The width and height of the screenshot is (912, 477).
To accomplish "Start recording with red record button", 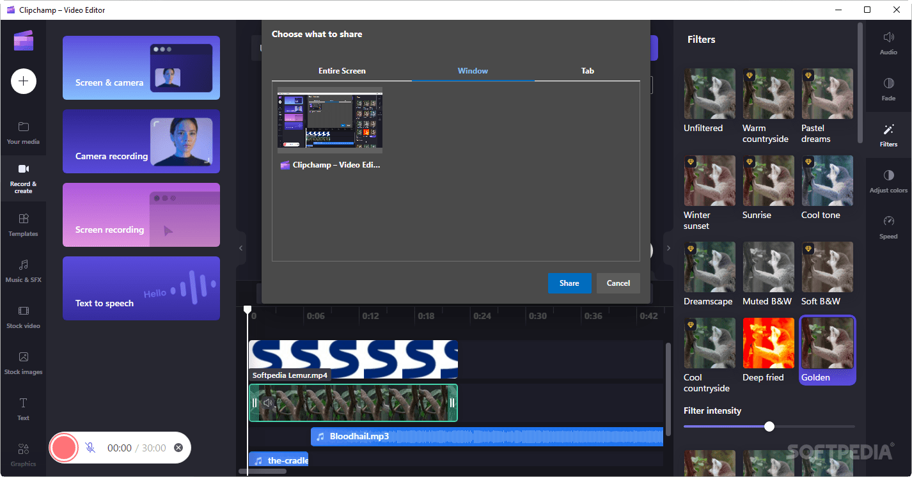I will pos(63,448).
